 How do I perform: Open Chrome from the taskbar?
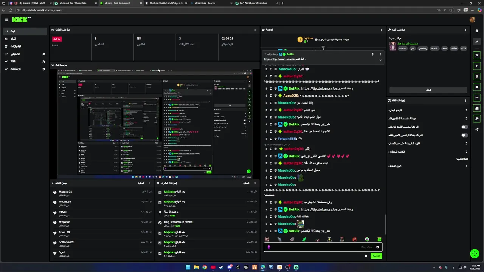point(205,267)
